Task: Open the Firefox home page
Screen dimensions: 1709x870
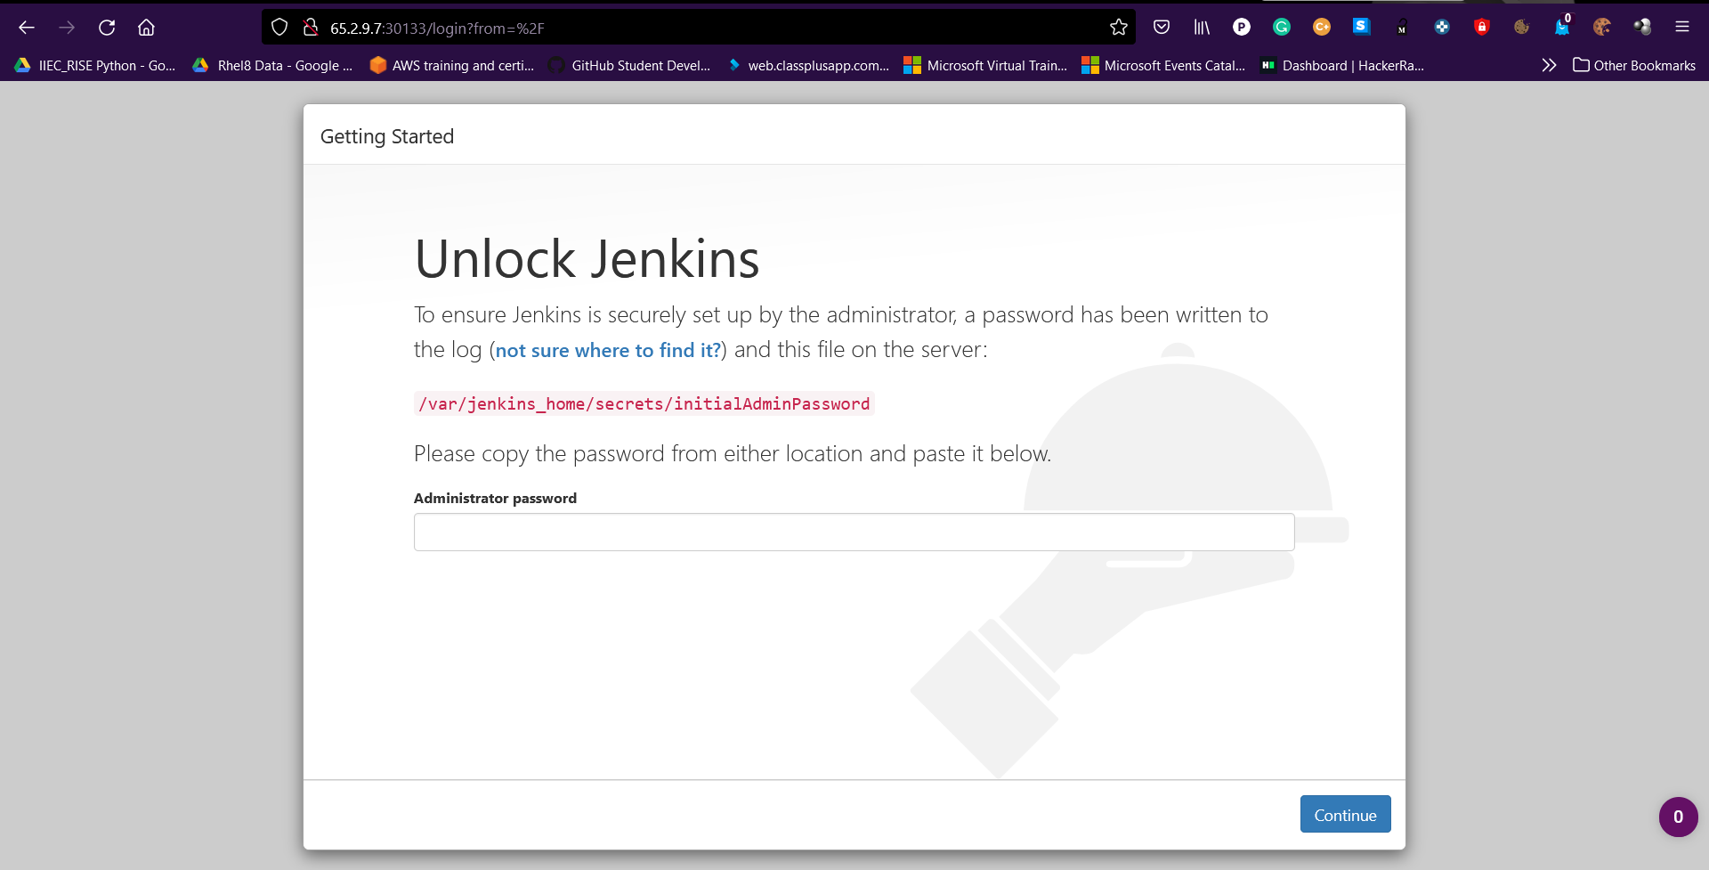Action: click(146, 28)
